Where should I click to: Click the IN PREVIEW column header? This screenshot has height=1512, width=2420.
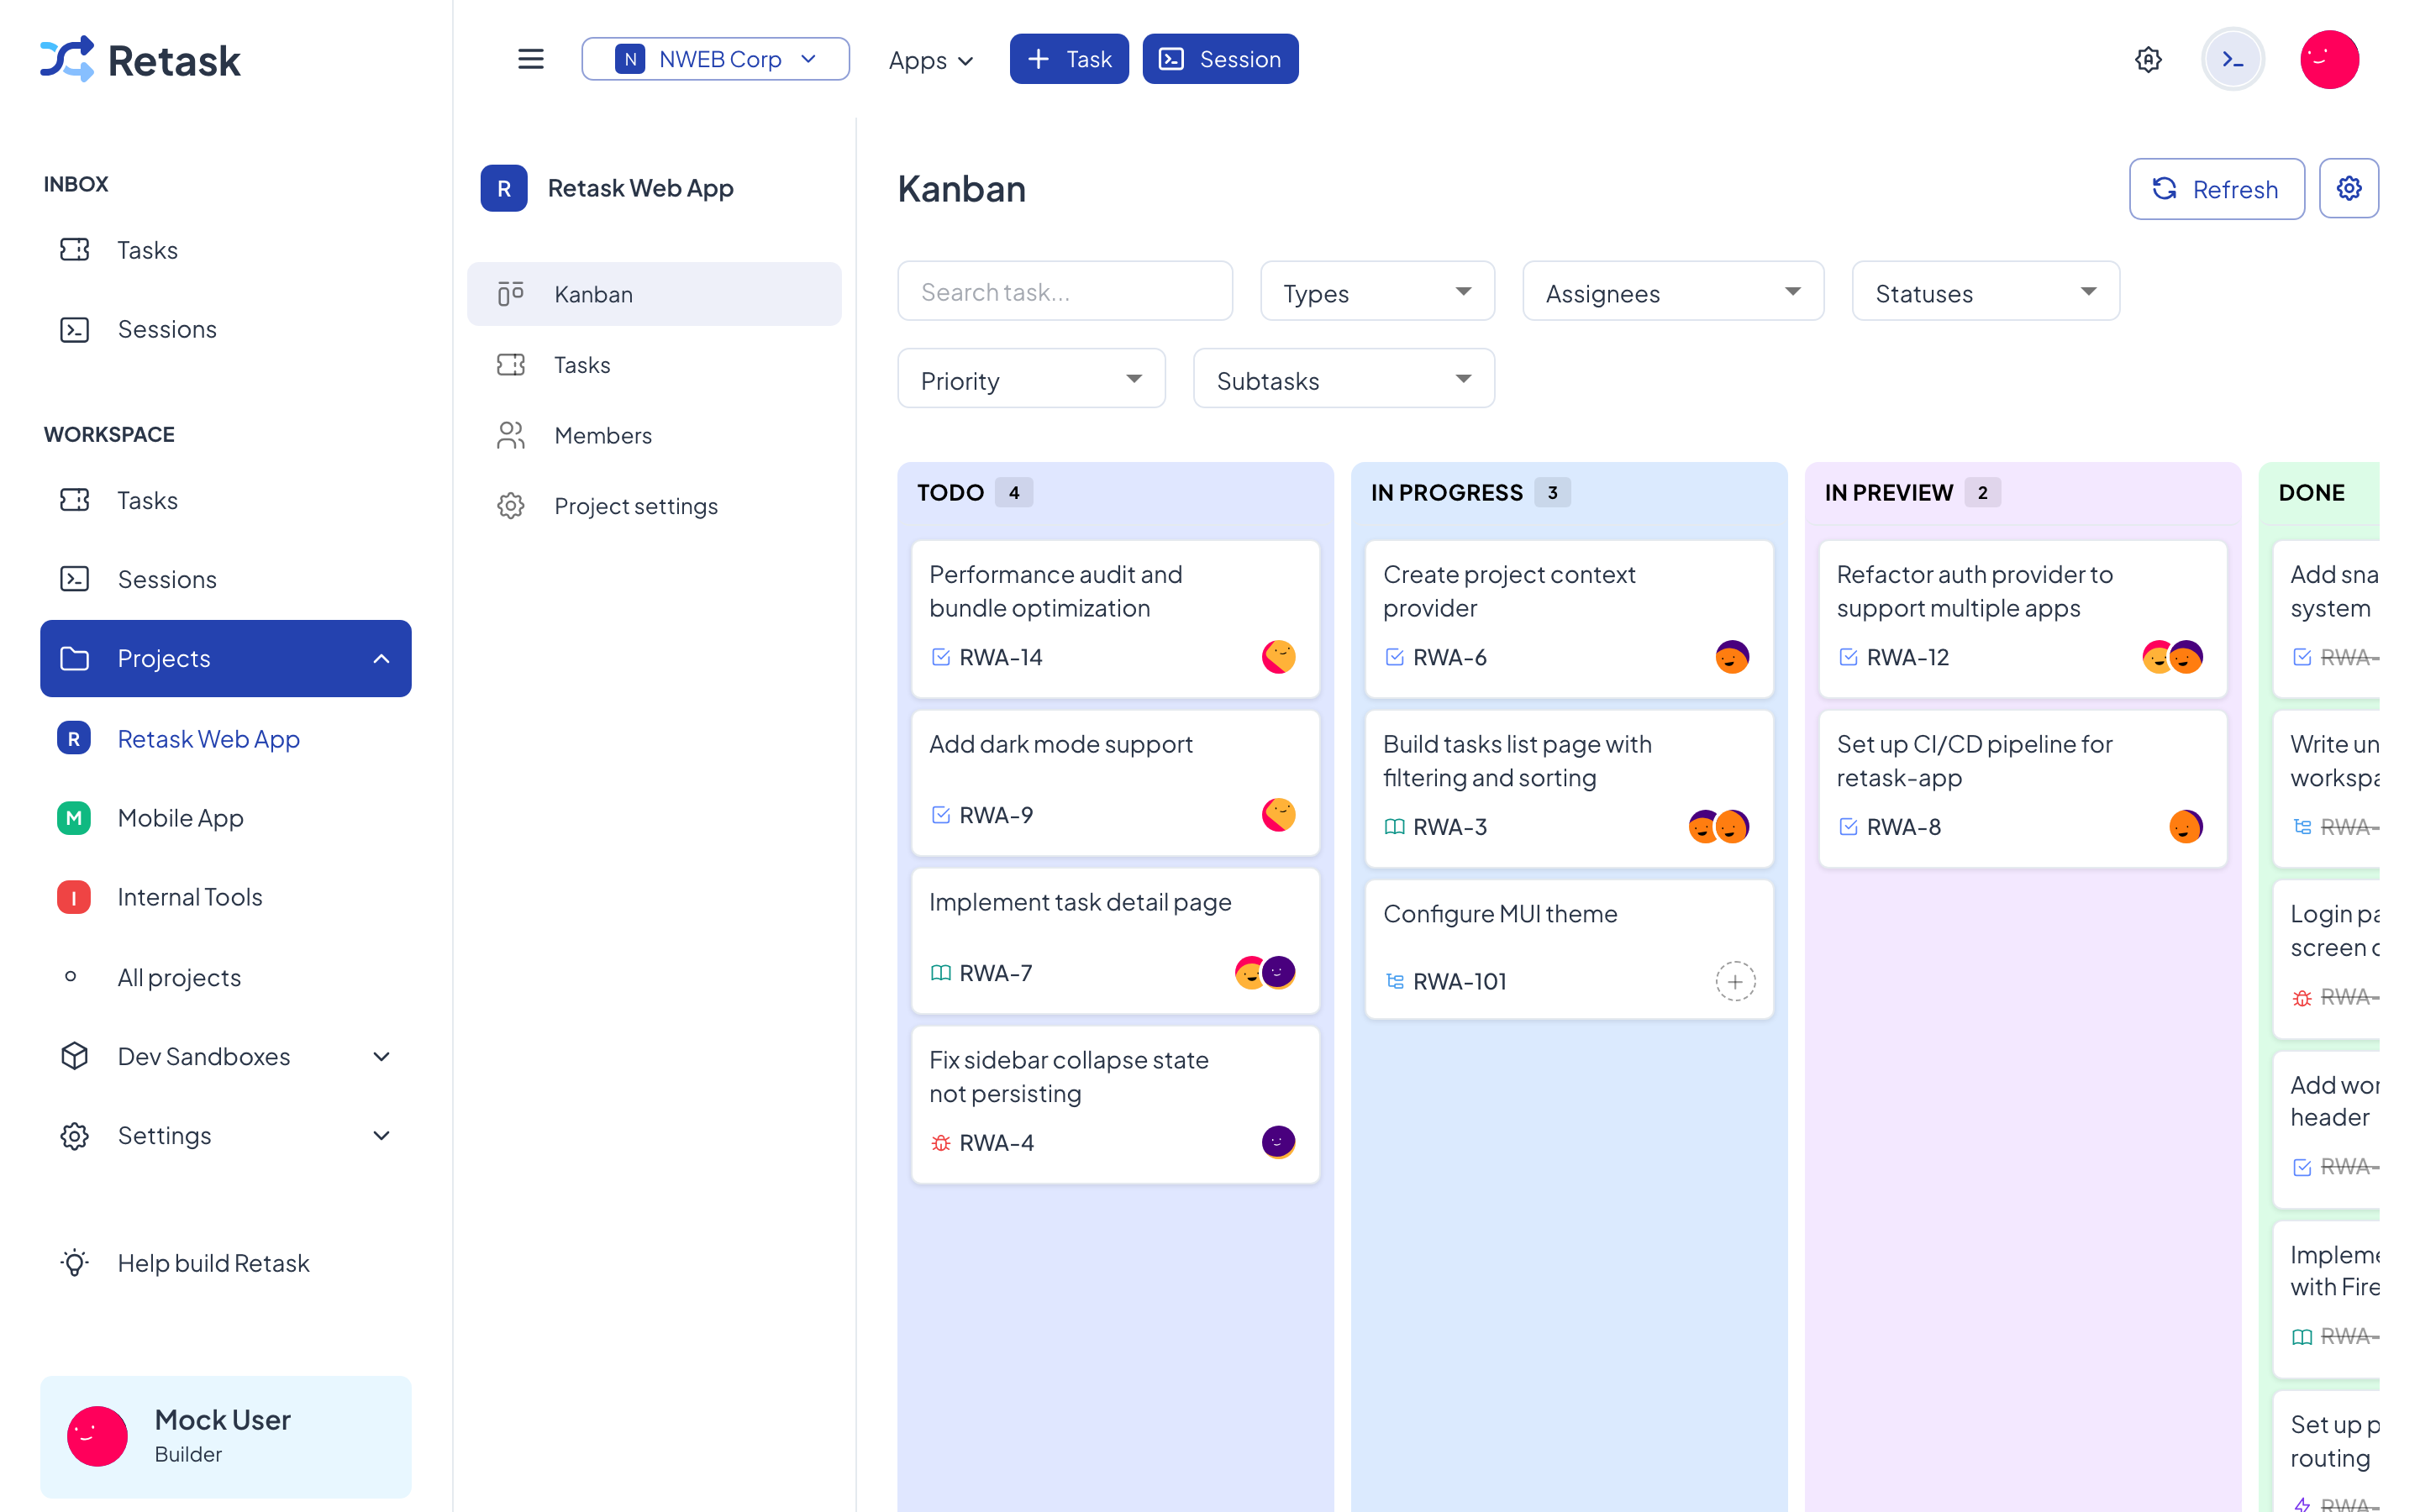[x=2022, y=492]
